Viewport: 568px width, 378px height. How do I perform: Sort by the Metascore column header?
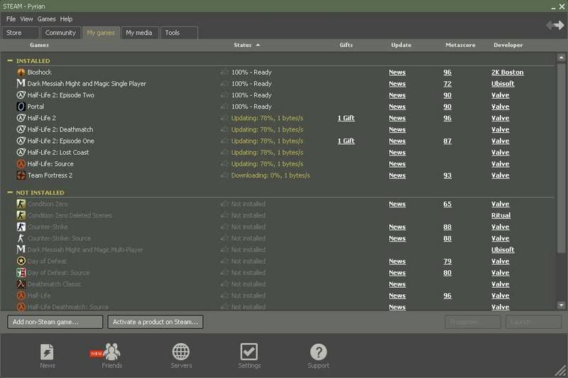click(x=460, y=45)
